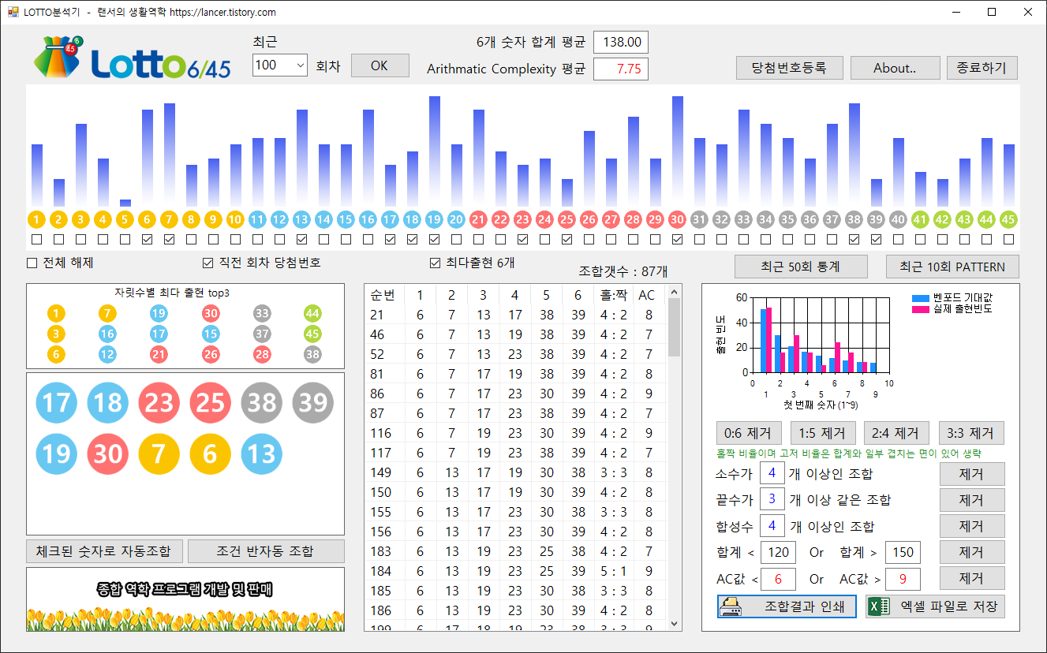Show the 최근 50회 통계 statistics
1047x653 pixels.
(x=801, y=267)
